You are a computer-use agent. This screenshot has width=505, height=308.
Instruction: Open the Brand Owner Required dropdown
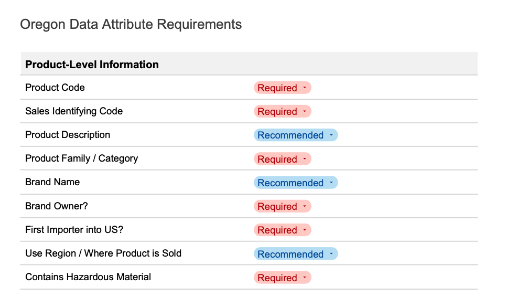[x=282, y=206]
